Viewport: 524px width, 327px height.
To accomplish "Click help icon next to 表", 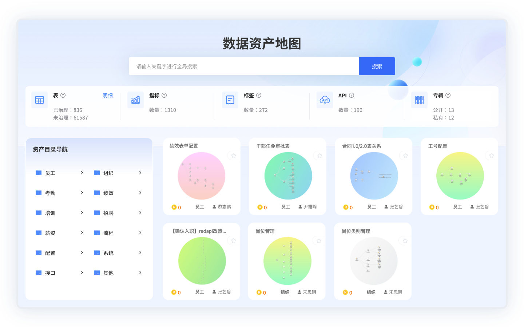I will coord(63,95).
